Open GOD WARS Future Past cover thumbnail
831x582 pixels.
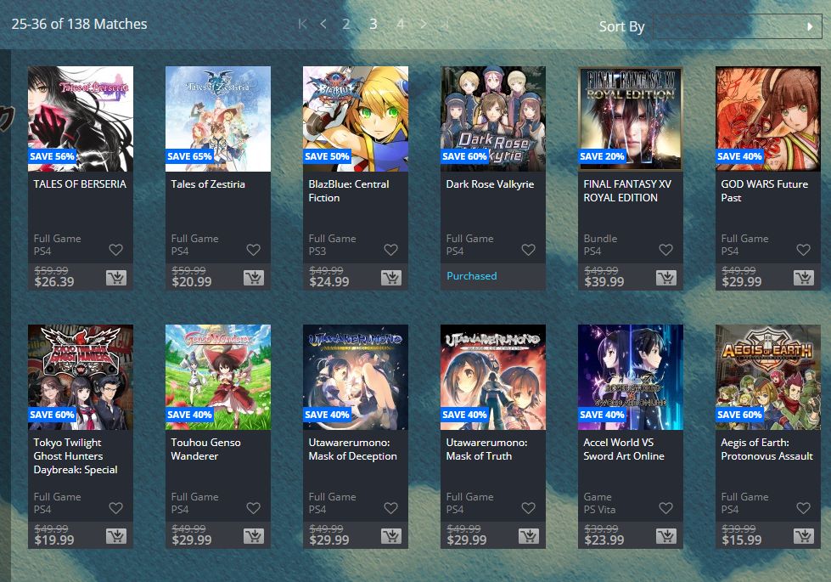(x=768, y=119)
